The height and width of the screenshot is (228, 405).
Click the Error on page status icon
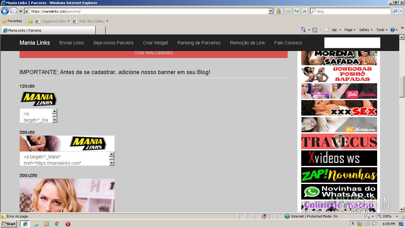[x=3, y=216]
